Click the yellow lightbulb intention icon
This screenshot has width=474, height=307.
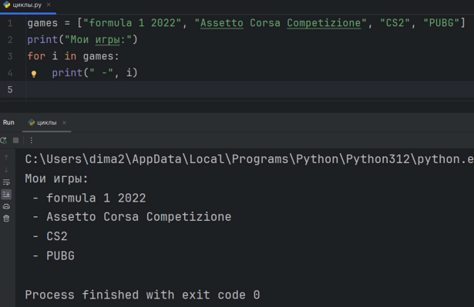(34, 74)
